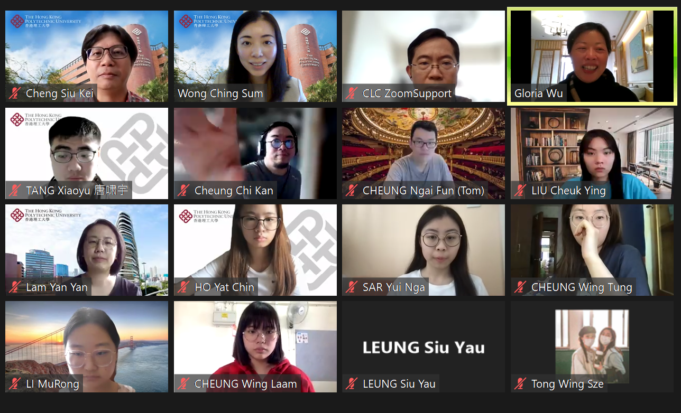Viewport: 681px width, 413px height.
Task: Click the muted mic icon beside TANG Xiaoyu
Action: (15, 190)
